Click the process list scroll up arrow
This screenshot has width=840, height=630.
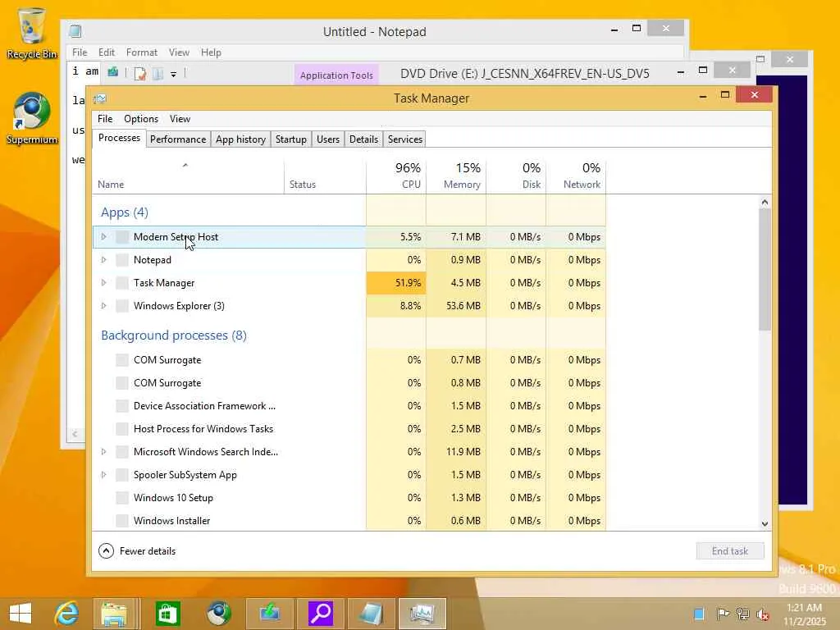pos(765,202)
